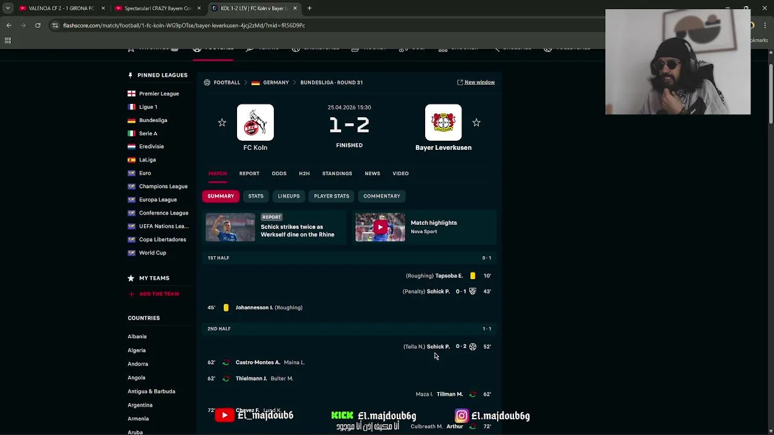Select the MATCH tab

tap(218, 173)
